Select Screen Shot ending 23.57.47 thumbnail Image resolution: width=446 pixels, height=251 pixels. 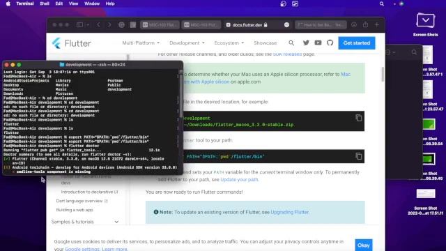coord(427,89)
